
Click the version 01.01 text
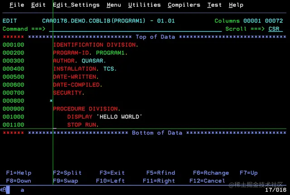coord(166,21)
